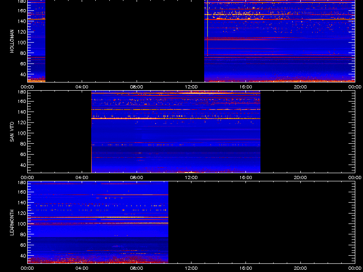Pick the 100 frequency tick on Learmonth axis
The image size is (363, 272).
[22, 224]
